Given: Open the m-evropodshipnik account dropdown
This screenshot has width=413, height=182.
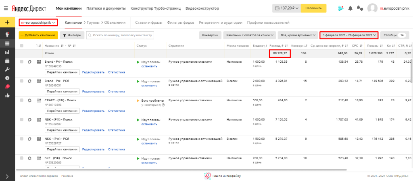Looking at the screenshot, I should (x=38, y=22).
